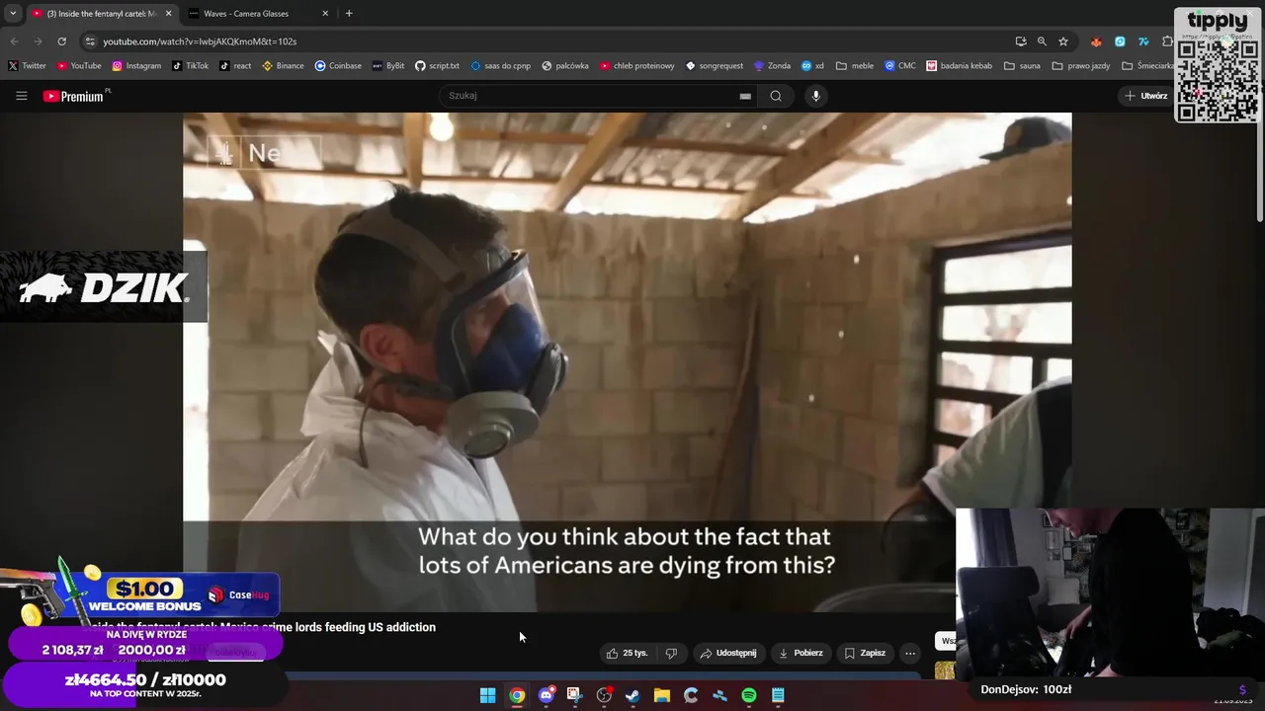
Task: Bookmark this page with the star
Action: 1063,41
